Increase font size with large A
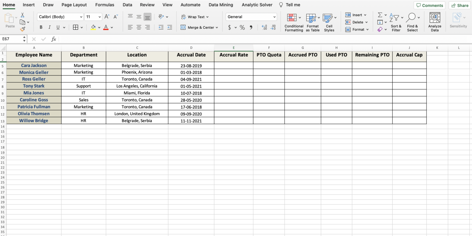The height and width of the screenshot is (236, 472). (107, 17)
